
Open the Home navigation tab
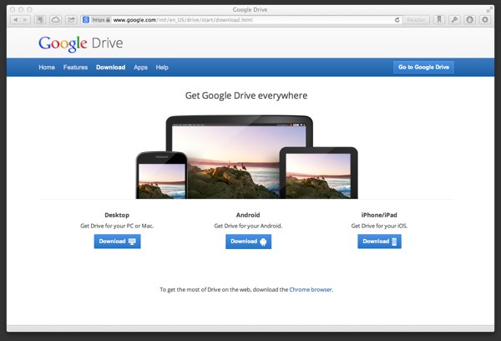47,67
